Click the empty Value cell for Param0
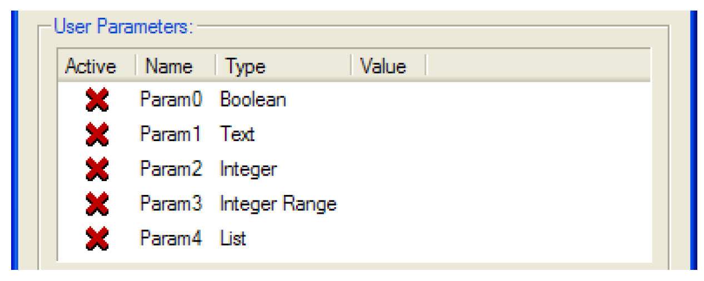This screenshot has height=281, width=704. click(x=389, y=100)
